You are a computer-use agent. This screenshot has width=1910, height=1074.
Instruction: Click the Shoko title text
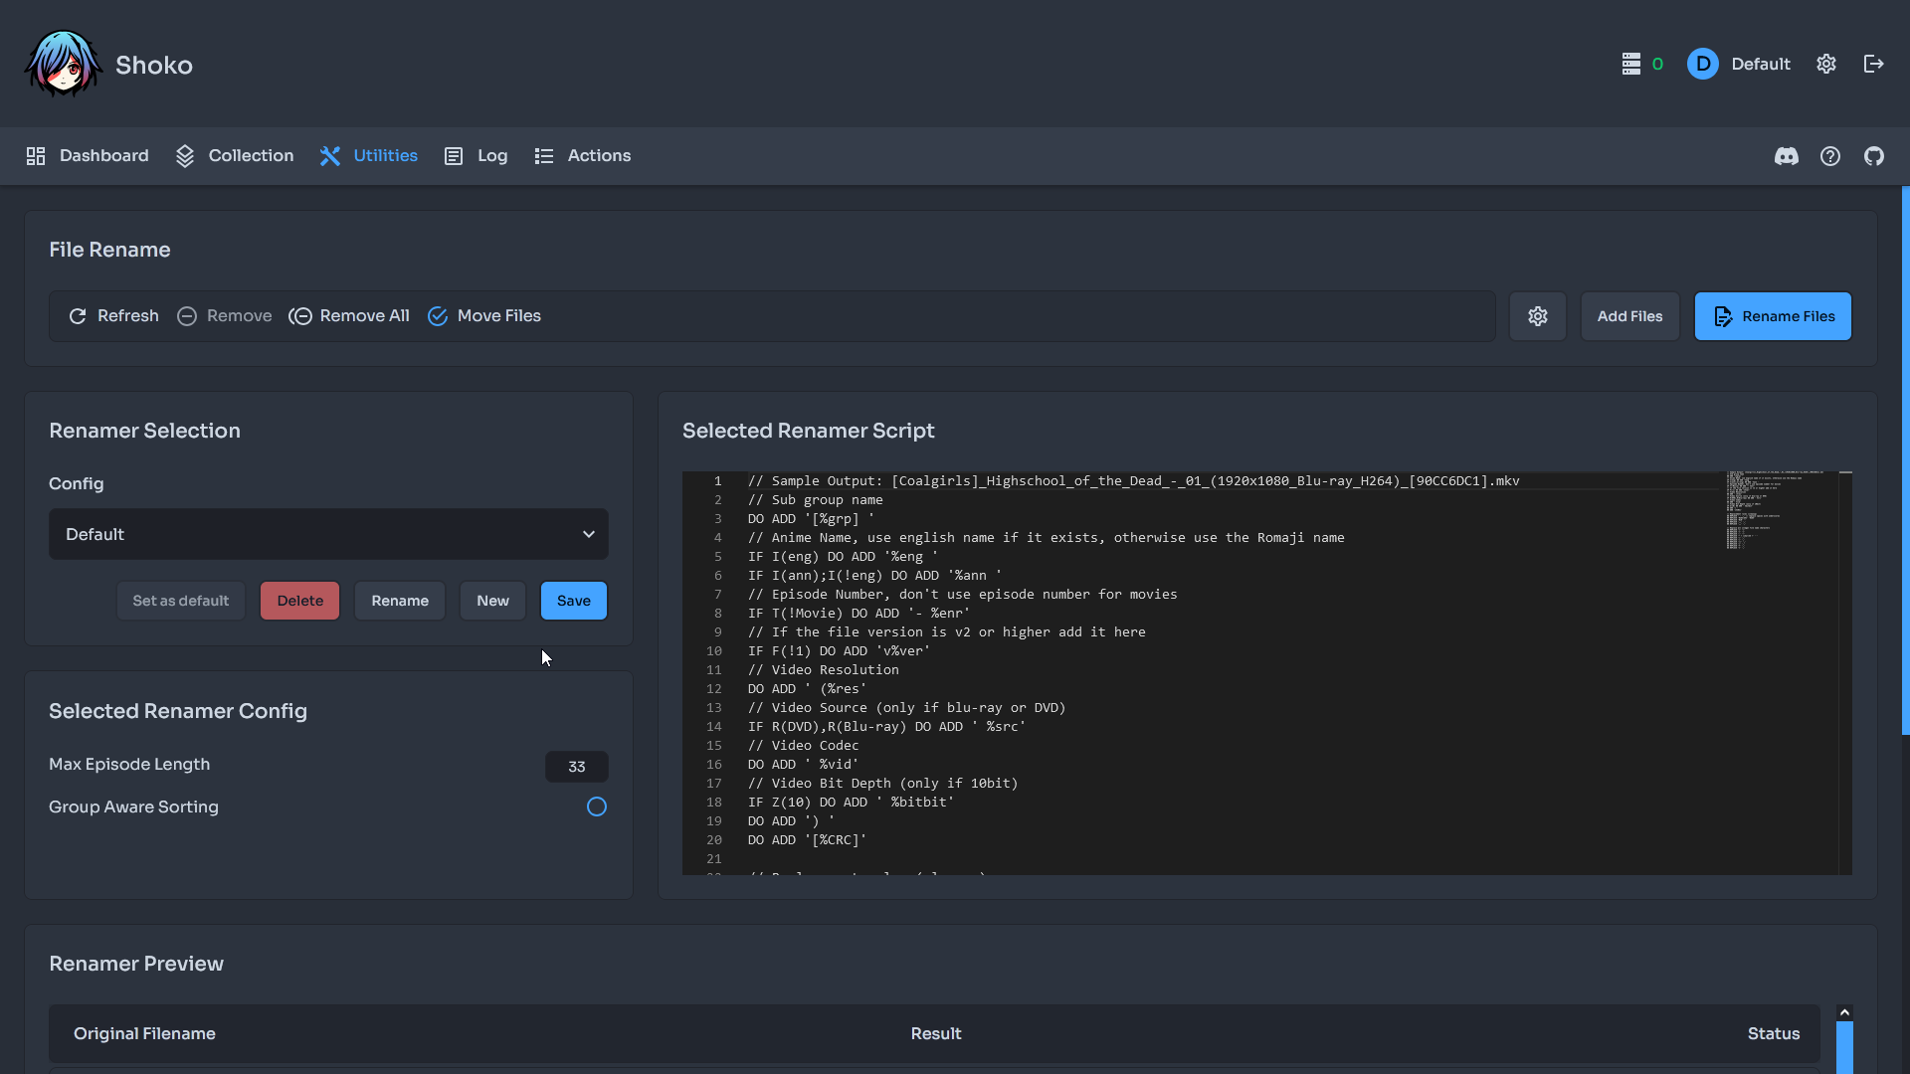click(154, 65)
